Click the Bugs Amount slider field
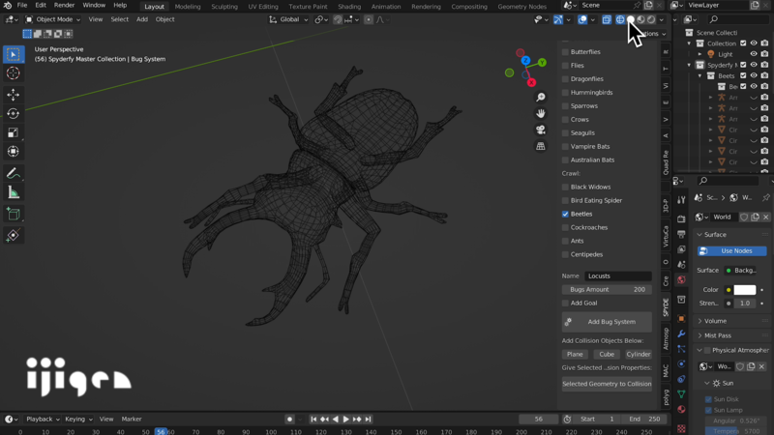 (x=607, y=289)
